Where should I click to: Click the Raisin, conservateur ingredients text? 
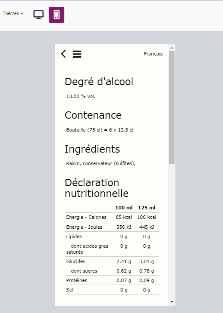[x=101, y=163]
